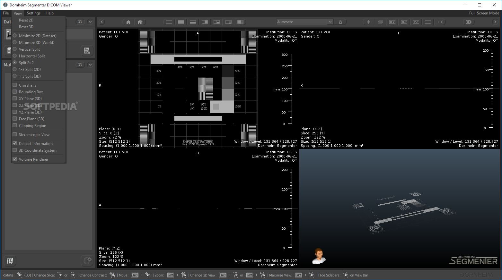Open the Settings menu

click(34, 13)
